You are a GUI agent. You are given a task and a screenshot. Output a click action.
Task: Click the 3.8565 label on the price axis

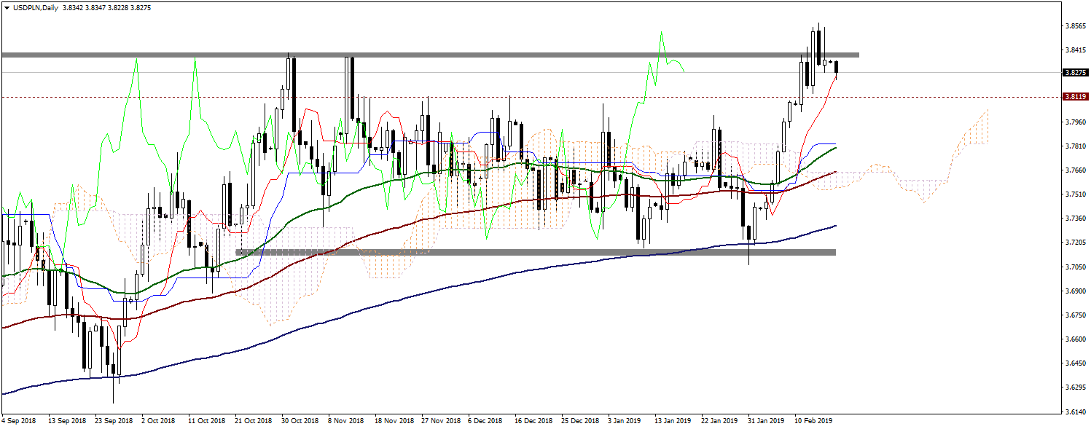(x=1073, y=25)
